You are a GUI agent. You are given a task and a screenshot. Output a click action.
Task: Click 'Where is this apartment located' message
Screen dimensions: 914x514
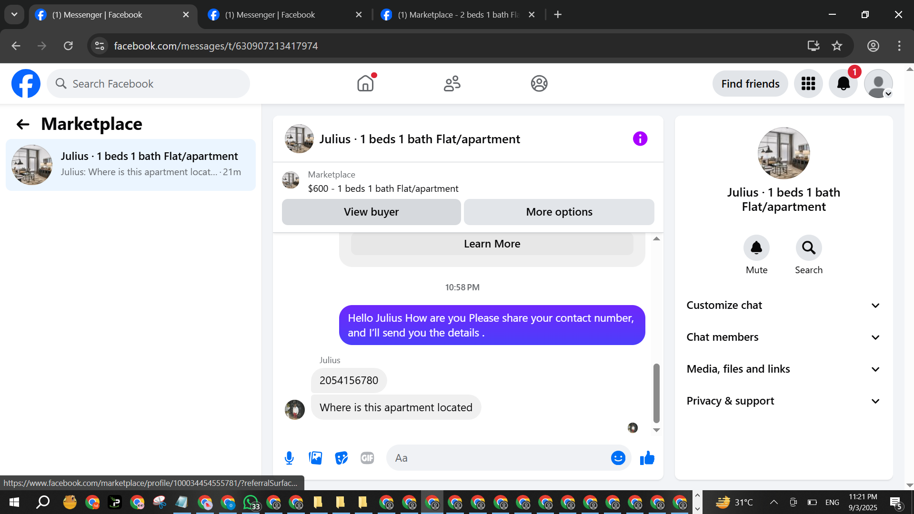pos(396,407)
